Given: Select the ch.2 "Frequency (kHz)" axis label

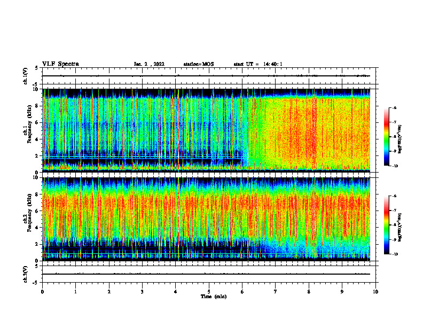Looking at the screenshot, I should (29, 212).
